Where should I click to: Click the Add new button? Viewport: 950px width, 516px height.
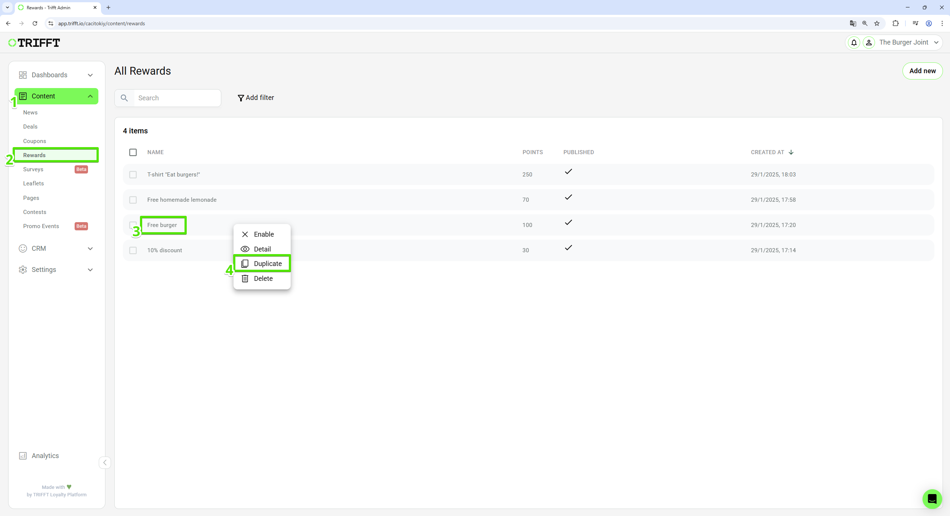coord(922,71)
